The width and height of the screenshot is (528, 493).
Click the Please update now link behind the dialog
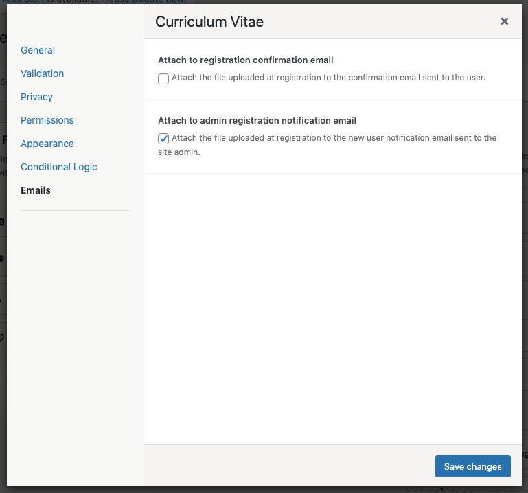tap(143, 1)
